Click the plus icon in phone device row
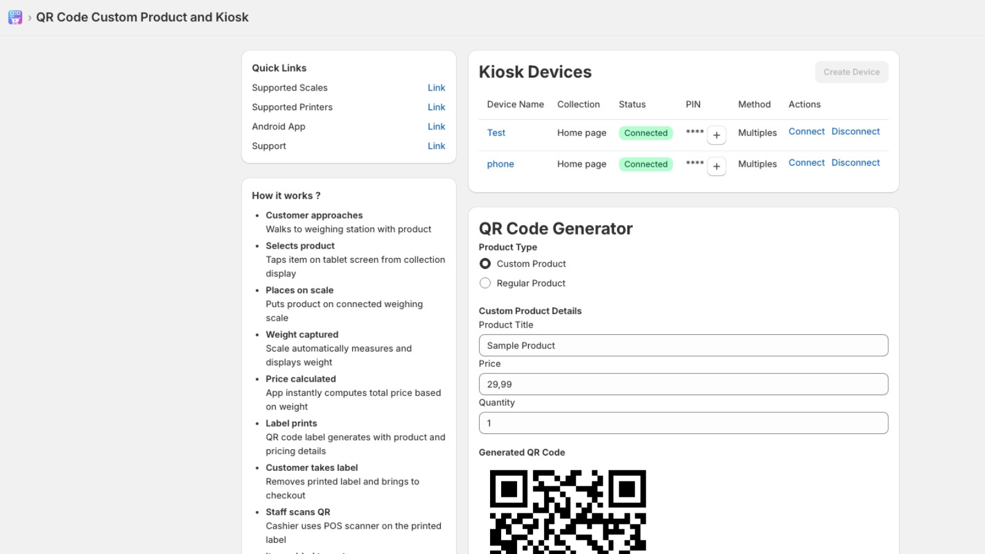This screenshot has width=985, height=554. tap(716, 167)
